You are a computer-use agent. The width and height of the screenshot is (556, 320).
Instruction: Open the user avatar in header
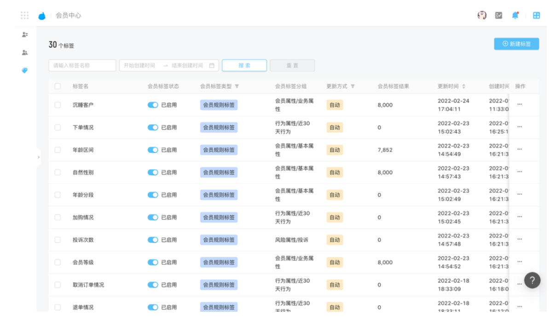point(482,15)
